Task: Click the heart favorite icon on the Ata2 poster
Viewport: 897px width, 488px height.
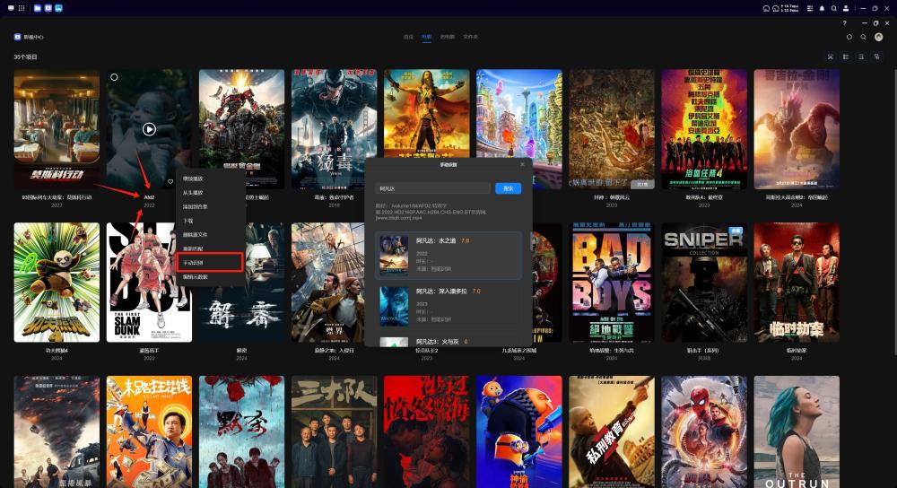Action: tap(170, 181)
